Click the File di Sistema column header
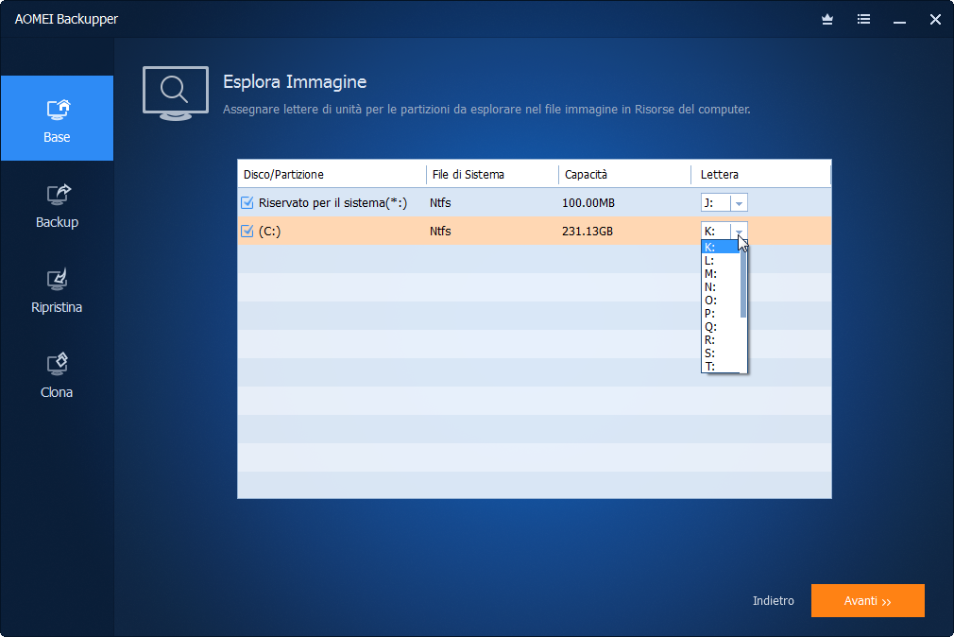 tap(492, 174)
